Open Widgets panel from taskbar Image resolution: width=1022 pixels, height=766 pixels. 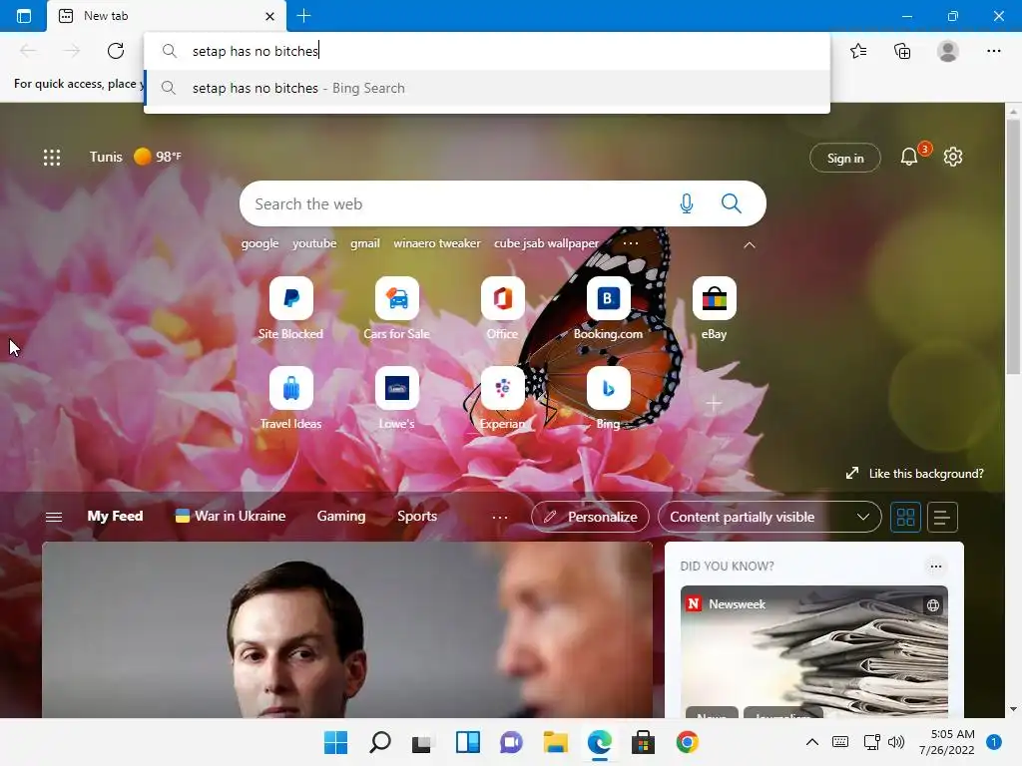pyautogui.click(x=468, y=742)
